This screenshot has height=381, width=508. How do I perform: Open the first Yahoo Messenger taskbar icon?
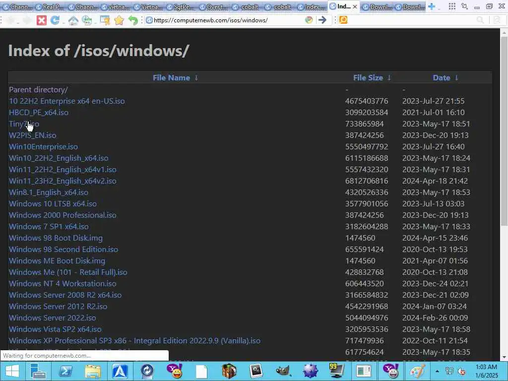(174, 371)
